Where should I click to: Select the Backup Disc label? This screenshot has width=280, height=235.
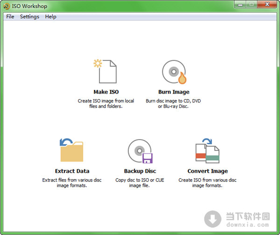pyautogui.click(x=140, y=171)
